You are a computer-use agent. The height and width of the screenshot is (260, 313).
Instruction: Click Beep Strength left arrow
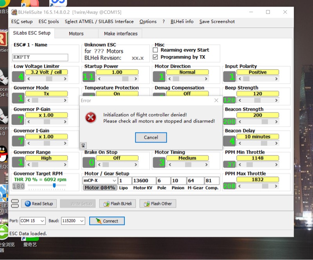point(240,100)
